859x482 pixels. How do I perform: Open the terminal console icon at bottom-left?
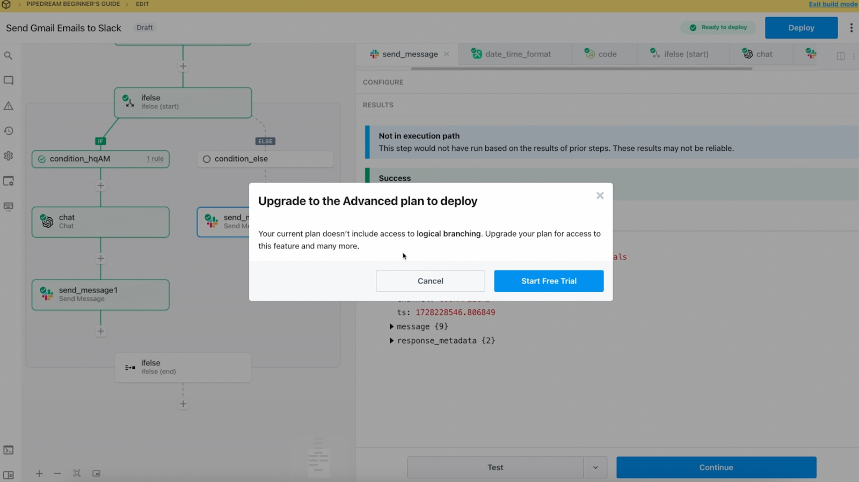click(9, 450)
